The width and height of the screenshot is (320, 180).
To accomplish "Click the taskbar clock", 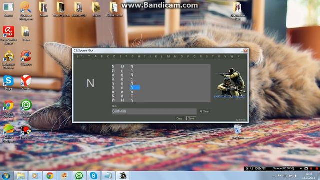I will click(x=309, y=176).
